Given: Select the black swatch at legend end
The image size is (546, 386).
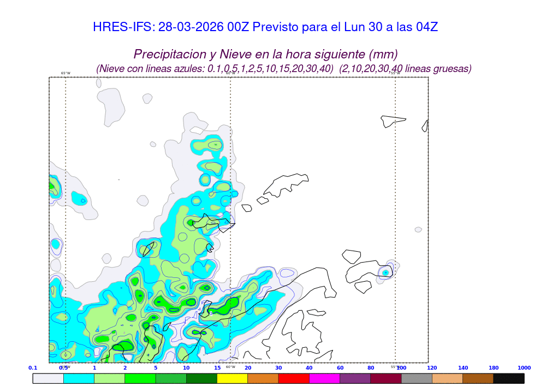Looking at the screenshot, I should (508, 378).
